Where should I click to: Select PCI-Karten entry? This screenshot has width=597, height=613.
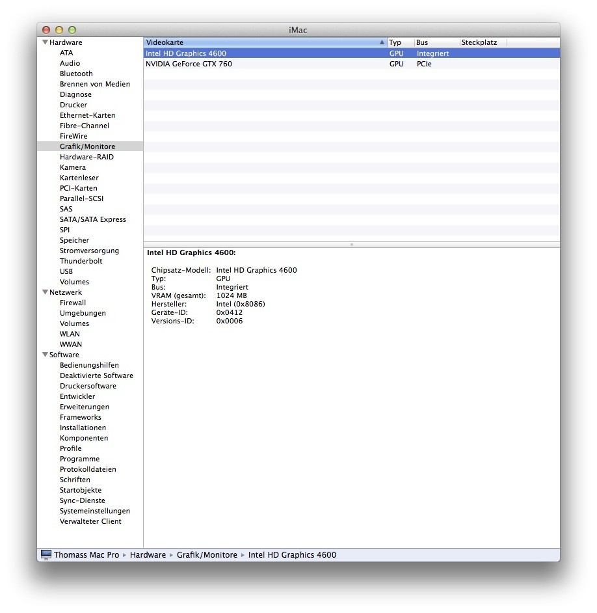[79, 188]
